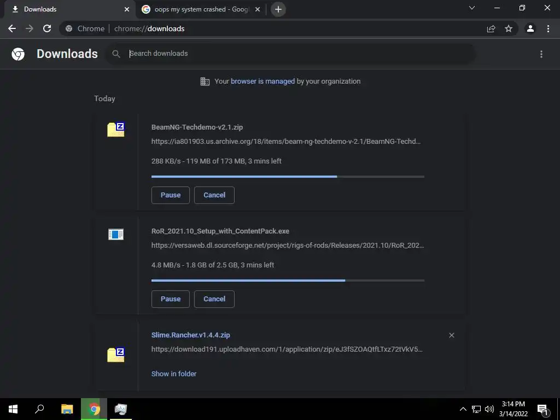The height and width of the screenshot is (420, 560).
Task: Share this page via the share icon
Action: [x=491, y=28]
